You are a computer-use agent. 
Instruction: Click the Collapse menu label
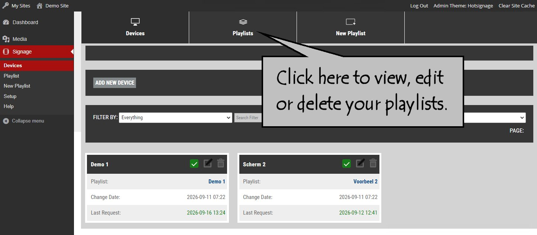[x=28, y=121]
